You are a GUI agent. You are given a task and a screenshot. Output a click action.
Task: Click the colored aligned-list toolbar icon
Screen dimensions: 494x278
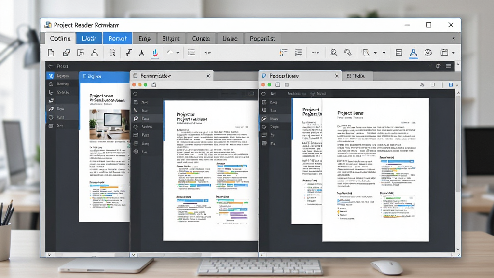click(283, 53)
